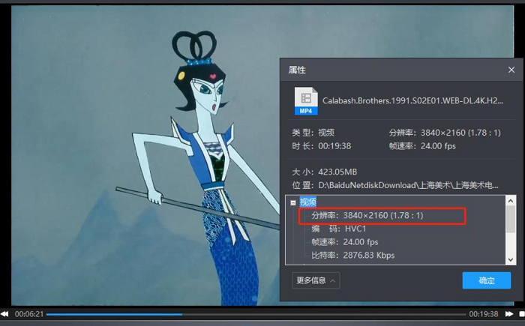Collapse the 视频 tree node

coord(292,202)
